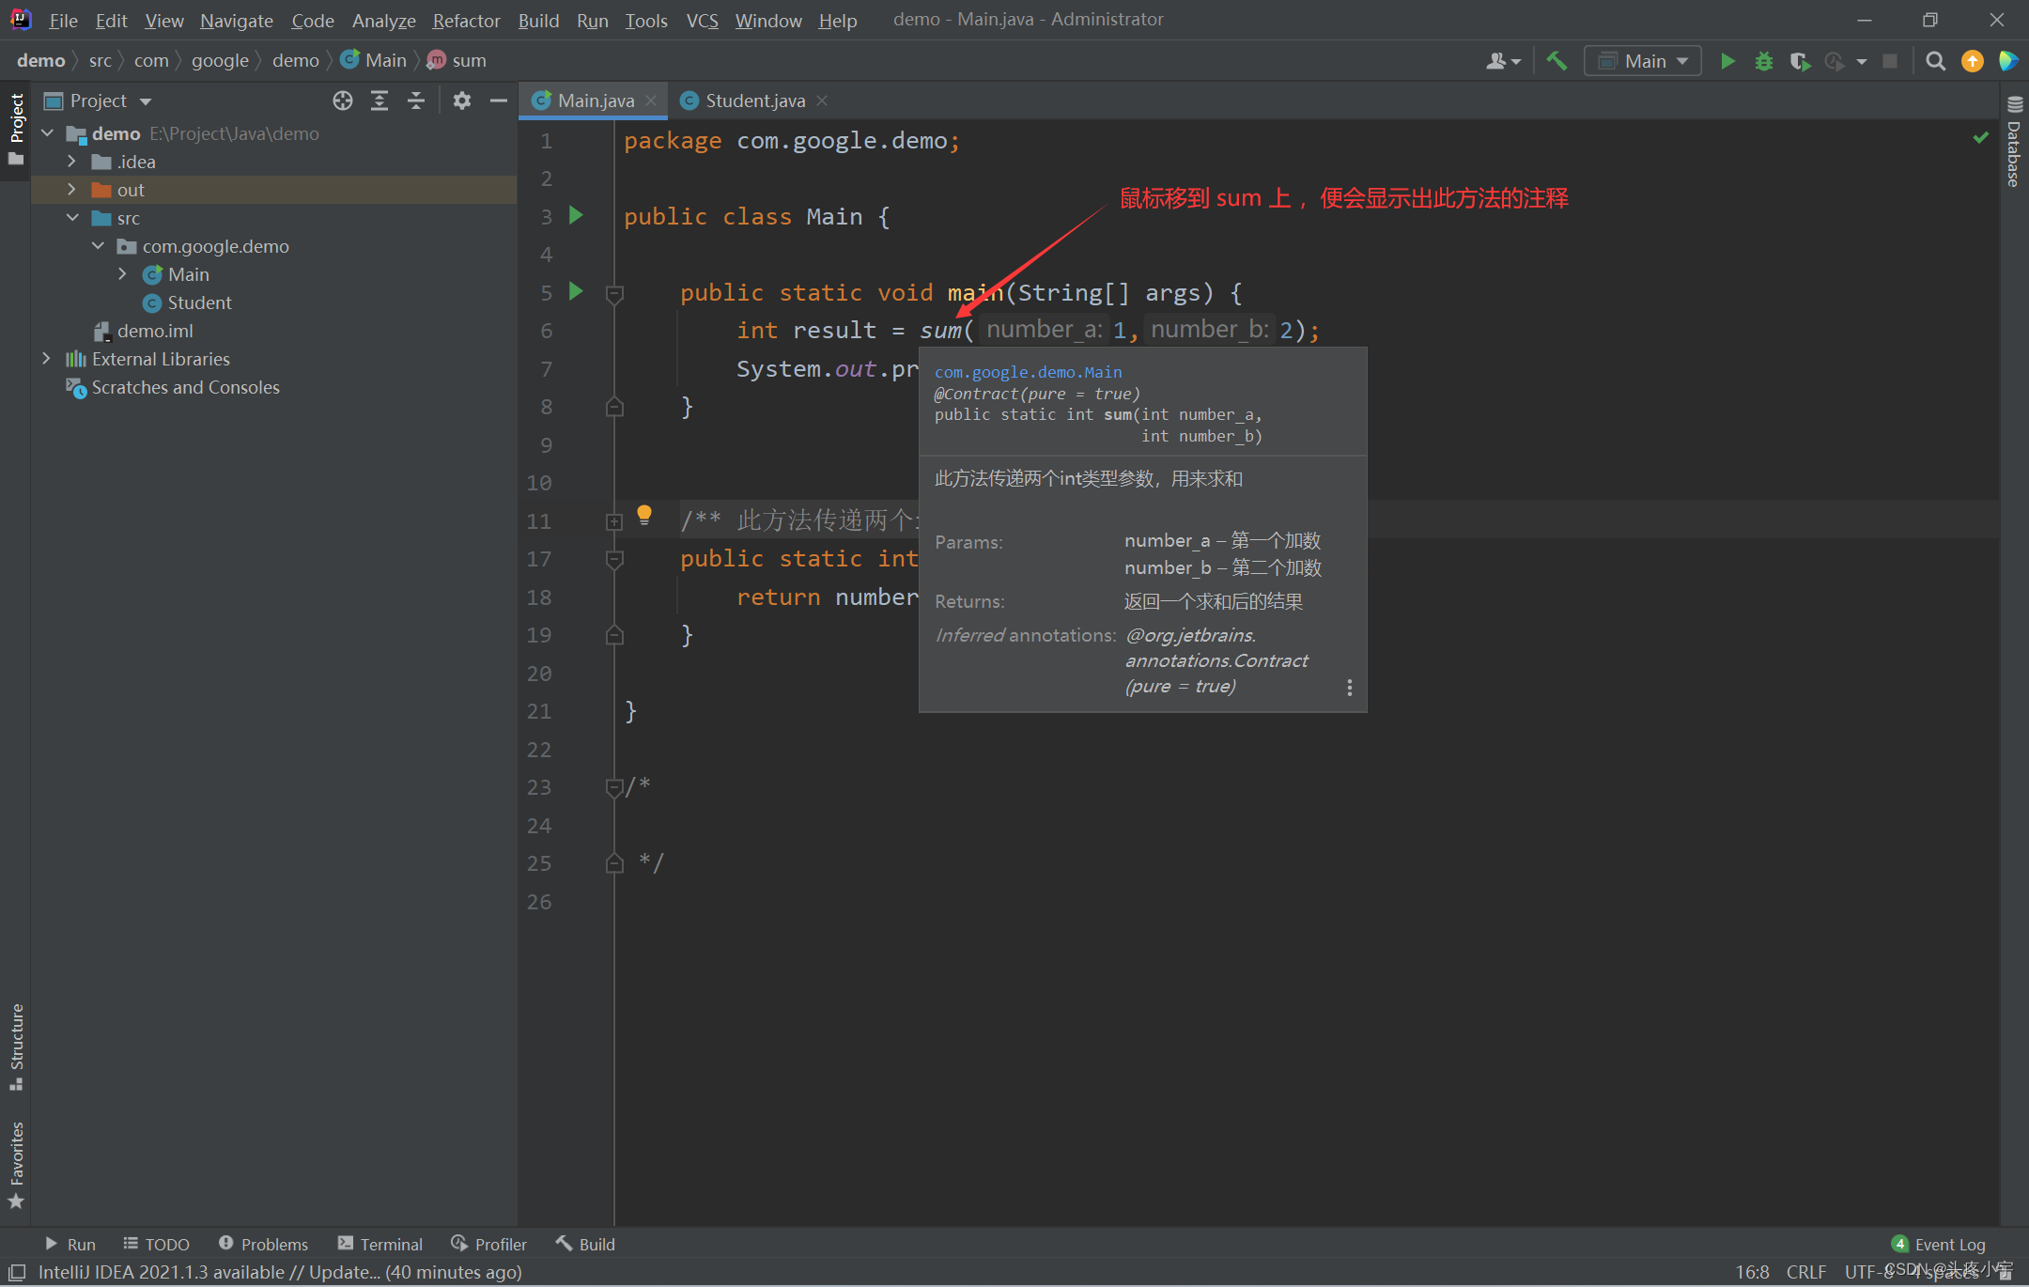The height and width of the screenshot is (1287, 2029).
Task: Open Project panel settings gear
Action: pos(461,101)
